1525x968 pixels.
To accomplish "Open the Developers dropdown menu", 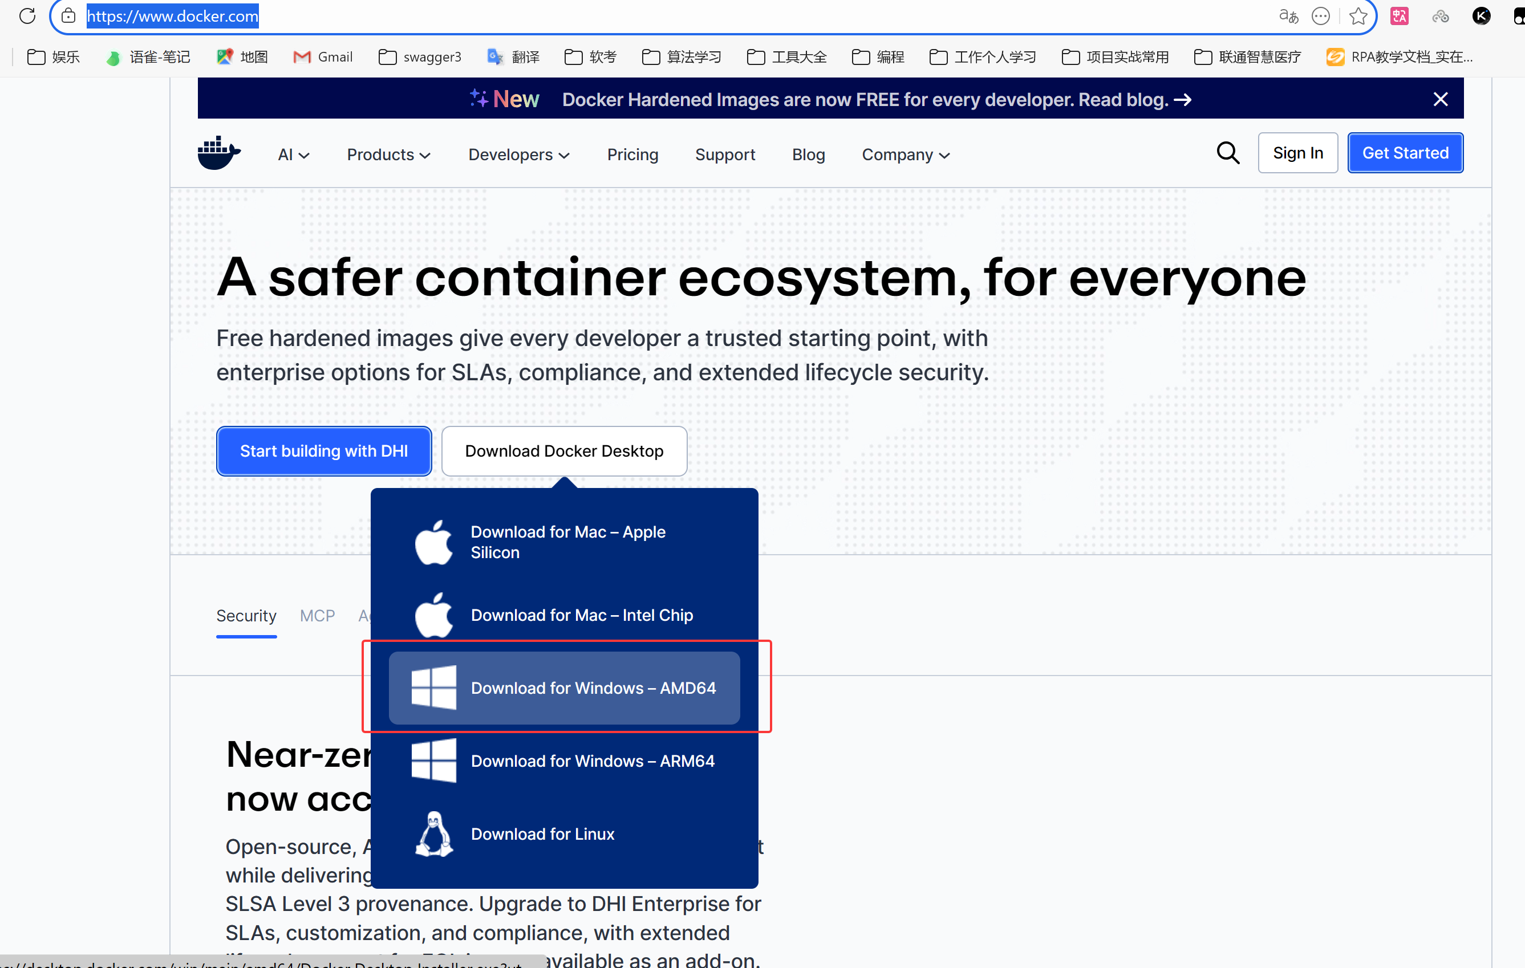I will [x=518, y=154].
